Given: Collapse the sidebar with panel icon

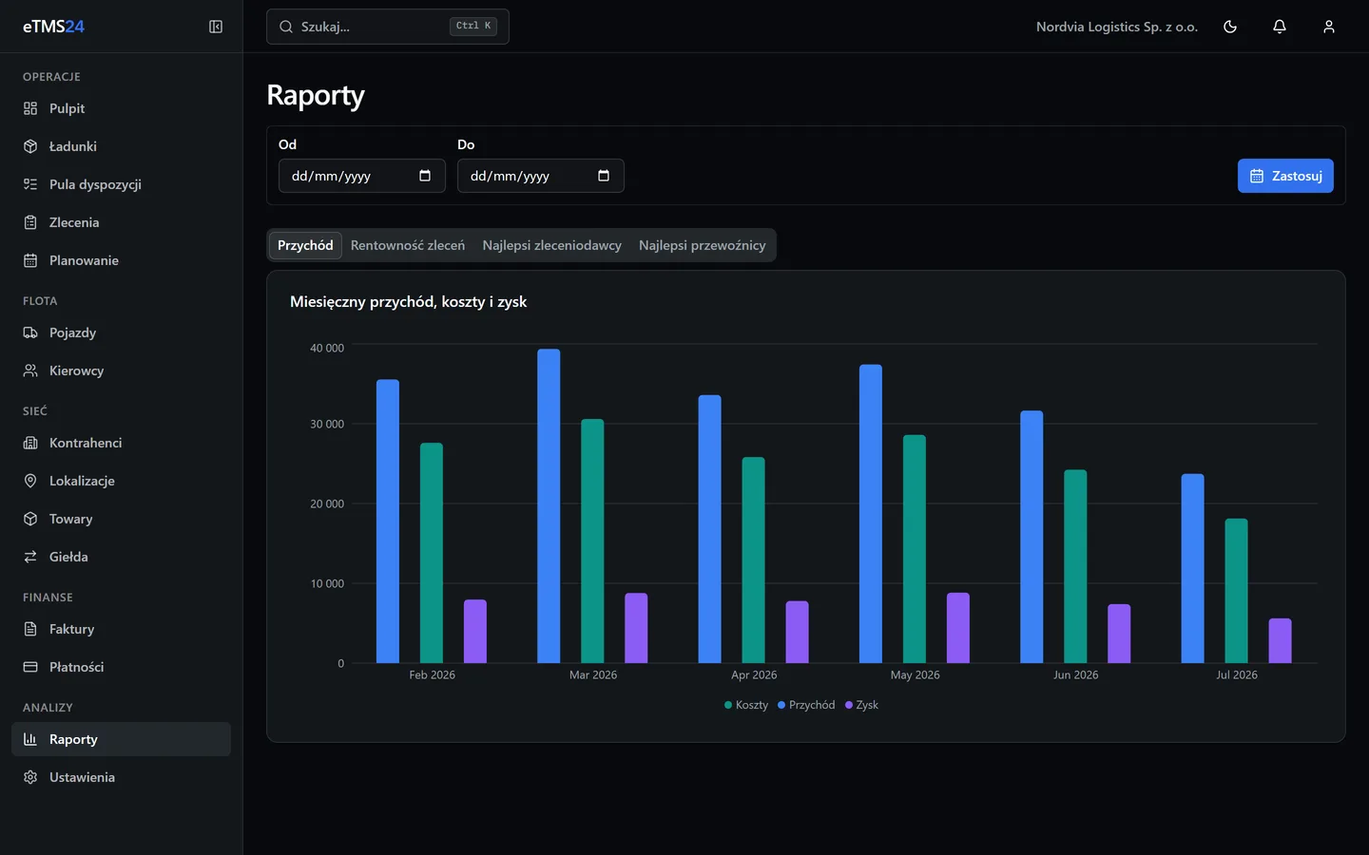Looking at the screenshot, I should [216, 27].
